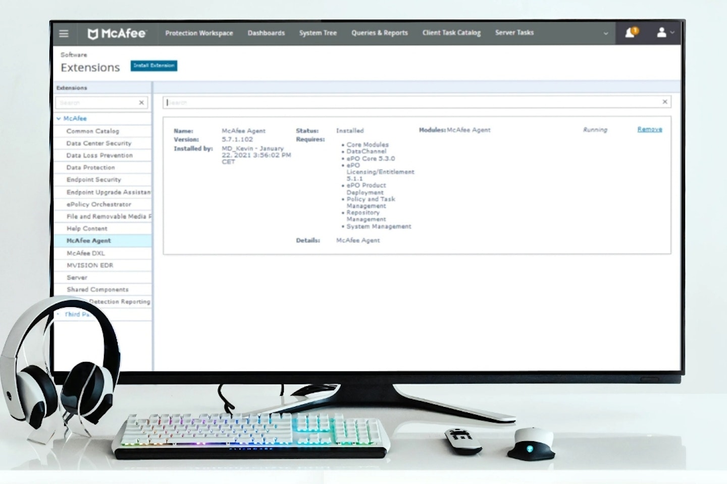Screen dimensions: 727x484
Task: Open Server Tasks
Action: pos(514,33)
